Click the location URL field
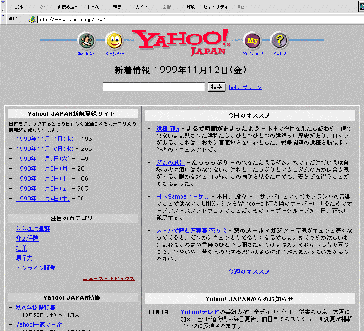The height and width of the screenshot is (331, 364). [200, 19]
